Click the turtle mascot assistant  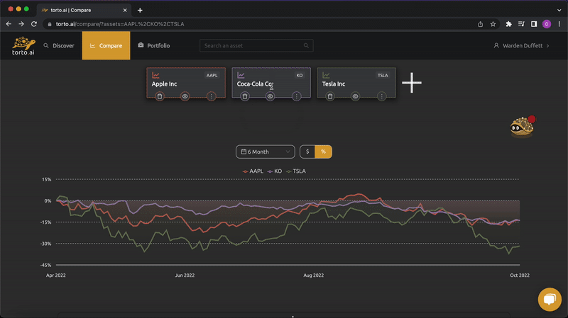pyautogui.click(x=522, y=127)
